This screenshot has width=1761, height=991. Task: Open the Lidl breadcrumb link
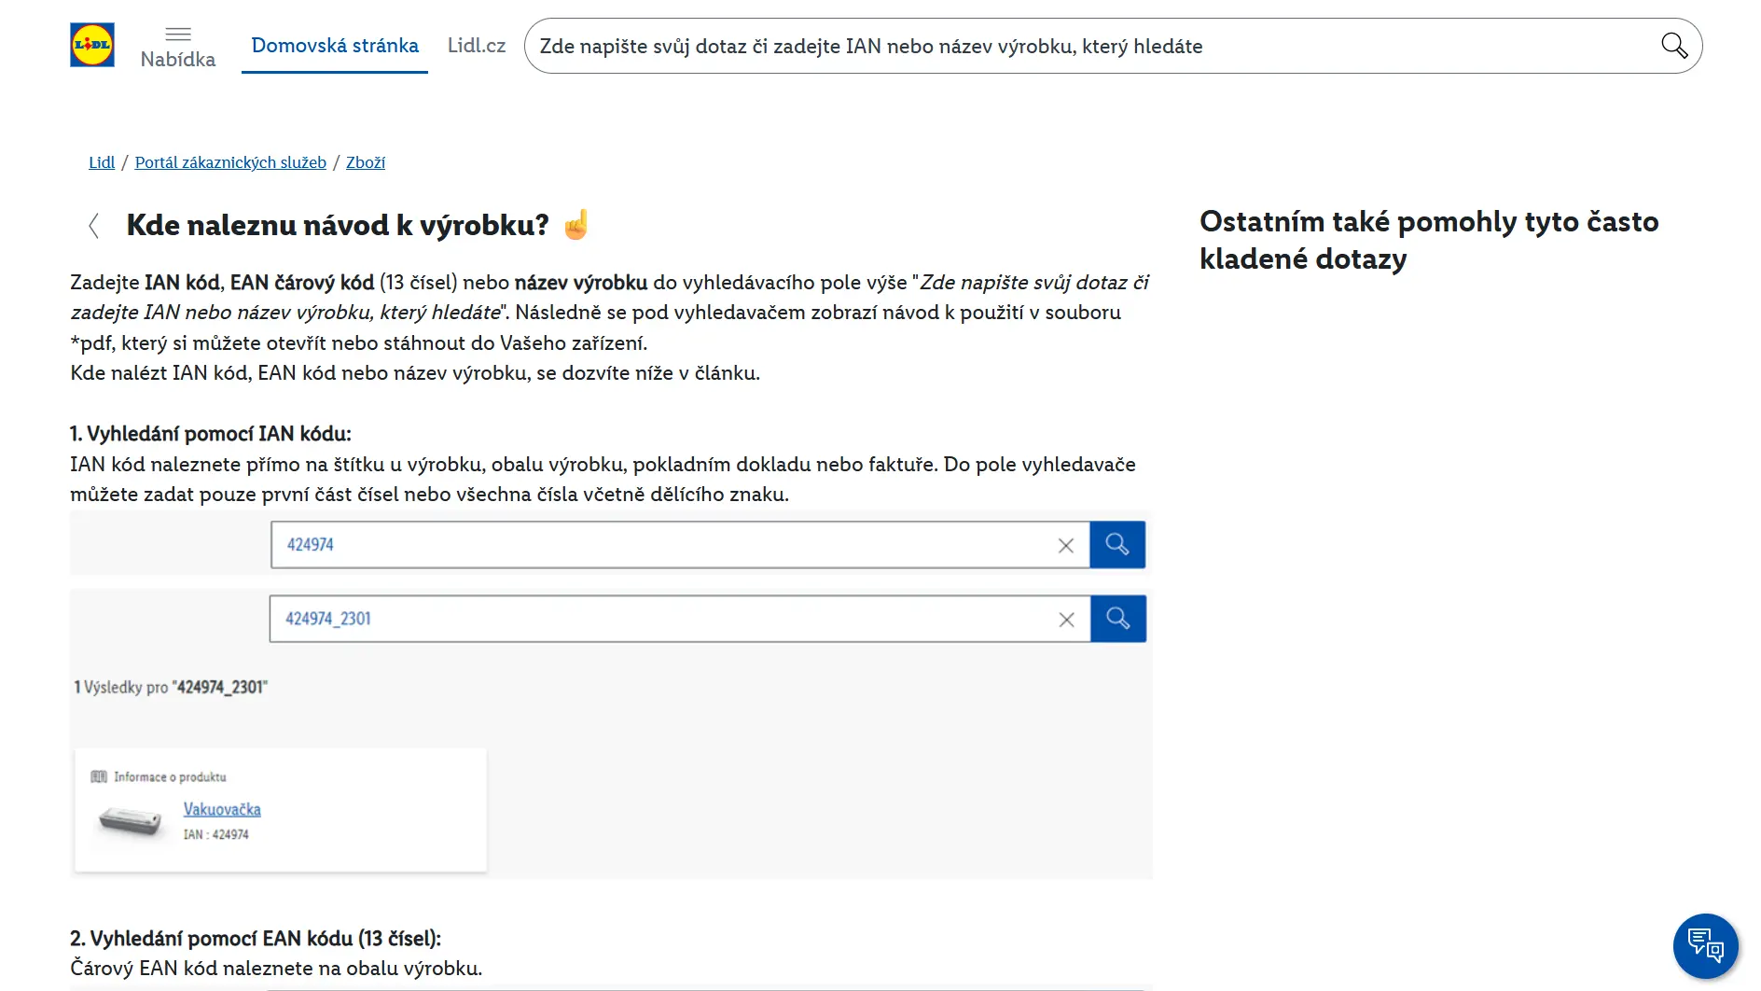point(102,162)
